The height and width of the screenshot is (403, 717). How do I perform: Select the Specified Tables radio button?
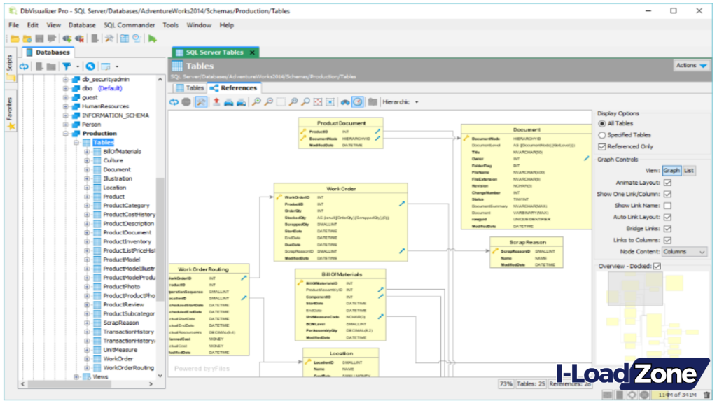(601, 135)
